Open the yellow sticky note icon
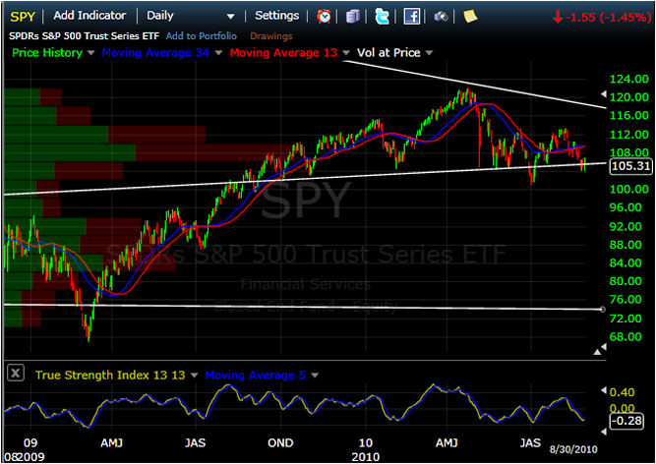The width and height of the screenshot is (656, 464). coord(470,16)
